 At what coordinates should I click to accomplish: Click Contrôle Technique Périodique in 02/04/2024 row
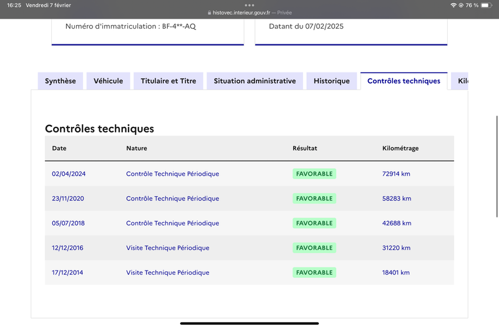[x=173, y=174]
